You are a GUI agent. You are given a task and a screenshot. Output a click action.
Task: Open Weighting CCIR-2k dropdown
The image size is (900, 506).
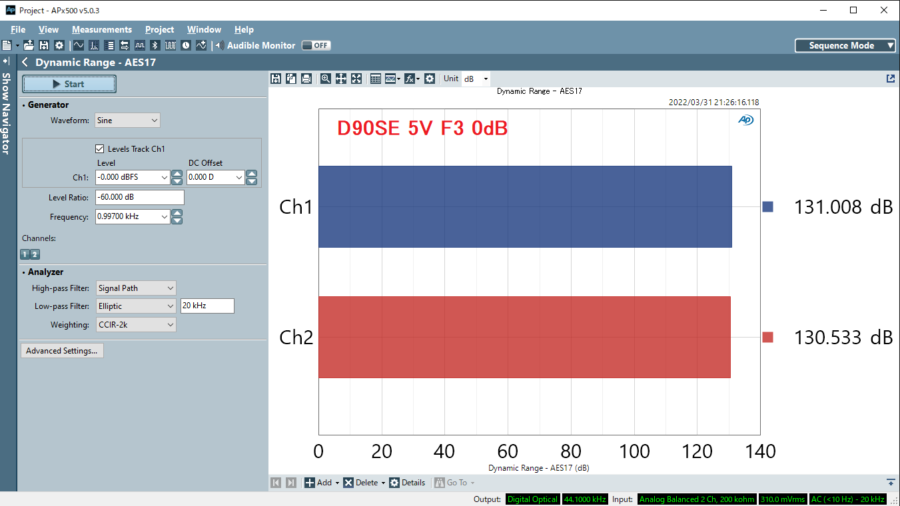click(x=136, y=325)
